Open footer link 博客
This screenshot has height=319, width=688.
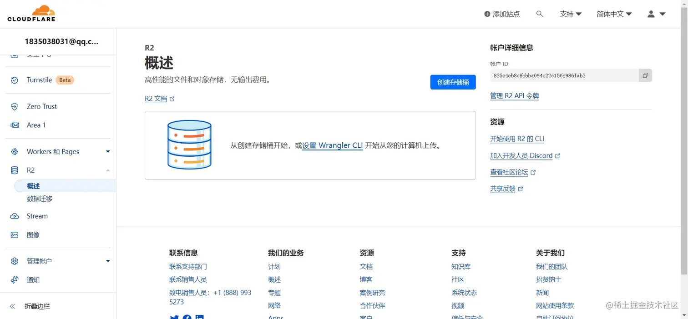(x=366, y=279)
